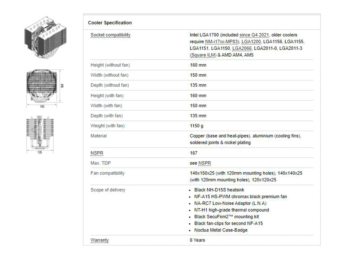
Task: Follow the NM-i17xx-MP83 mounting kit link
Action: tap(222, 42)
